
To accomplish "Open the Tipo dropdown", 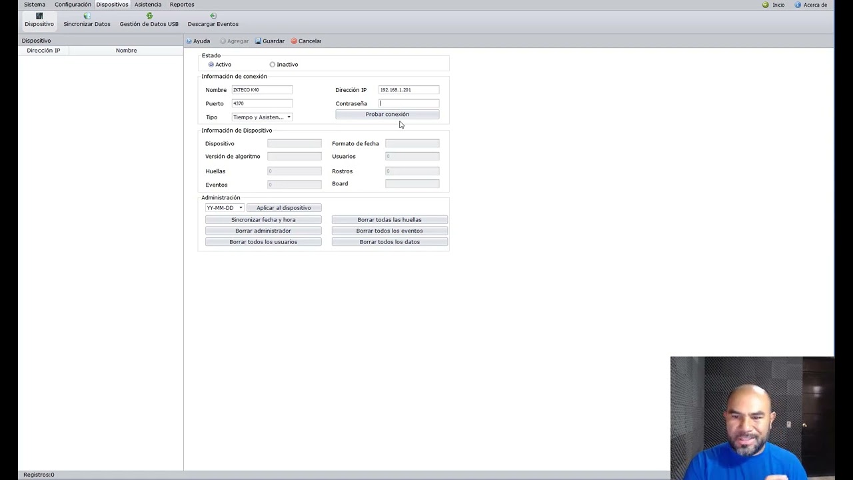I will [x=262, y=117].
